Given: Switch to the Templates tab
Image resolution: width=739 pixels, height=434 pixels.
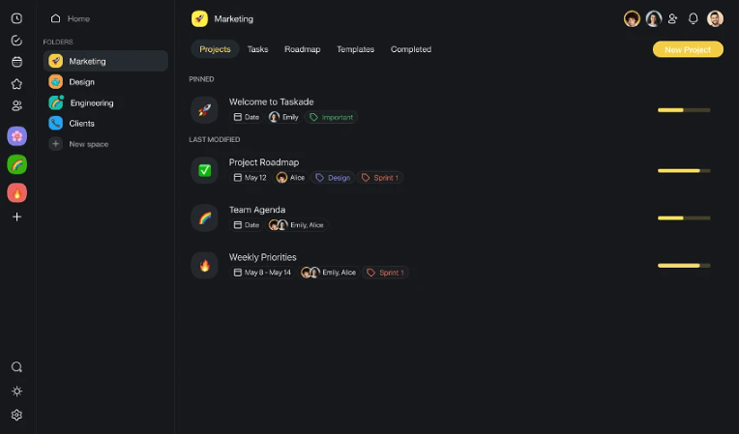Looking at the screenshot, I should pyautogui.click(x=355, y=49).
